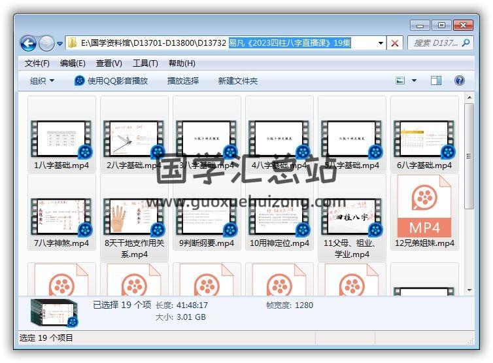Expand the change view options arrow

pos(414,80)
